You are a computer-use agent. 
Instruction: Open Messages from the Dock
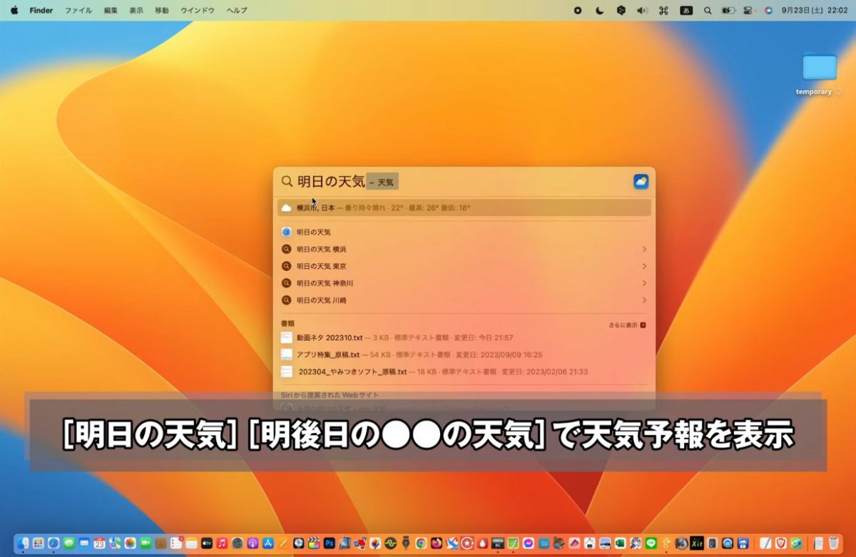(x=69, y=543)
